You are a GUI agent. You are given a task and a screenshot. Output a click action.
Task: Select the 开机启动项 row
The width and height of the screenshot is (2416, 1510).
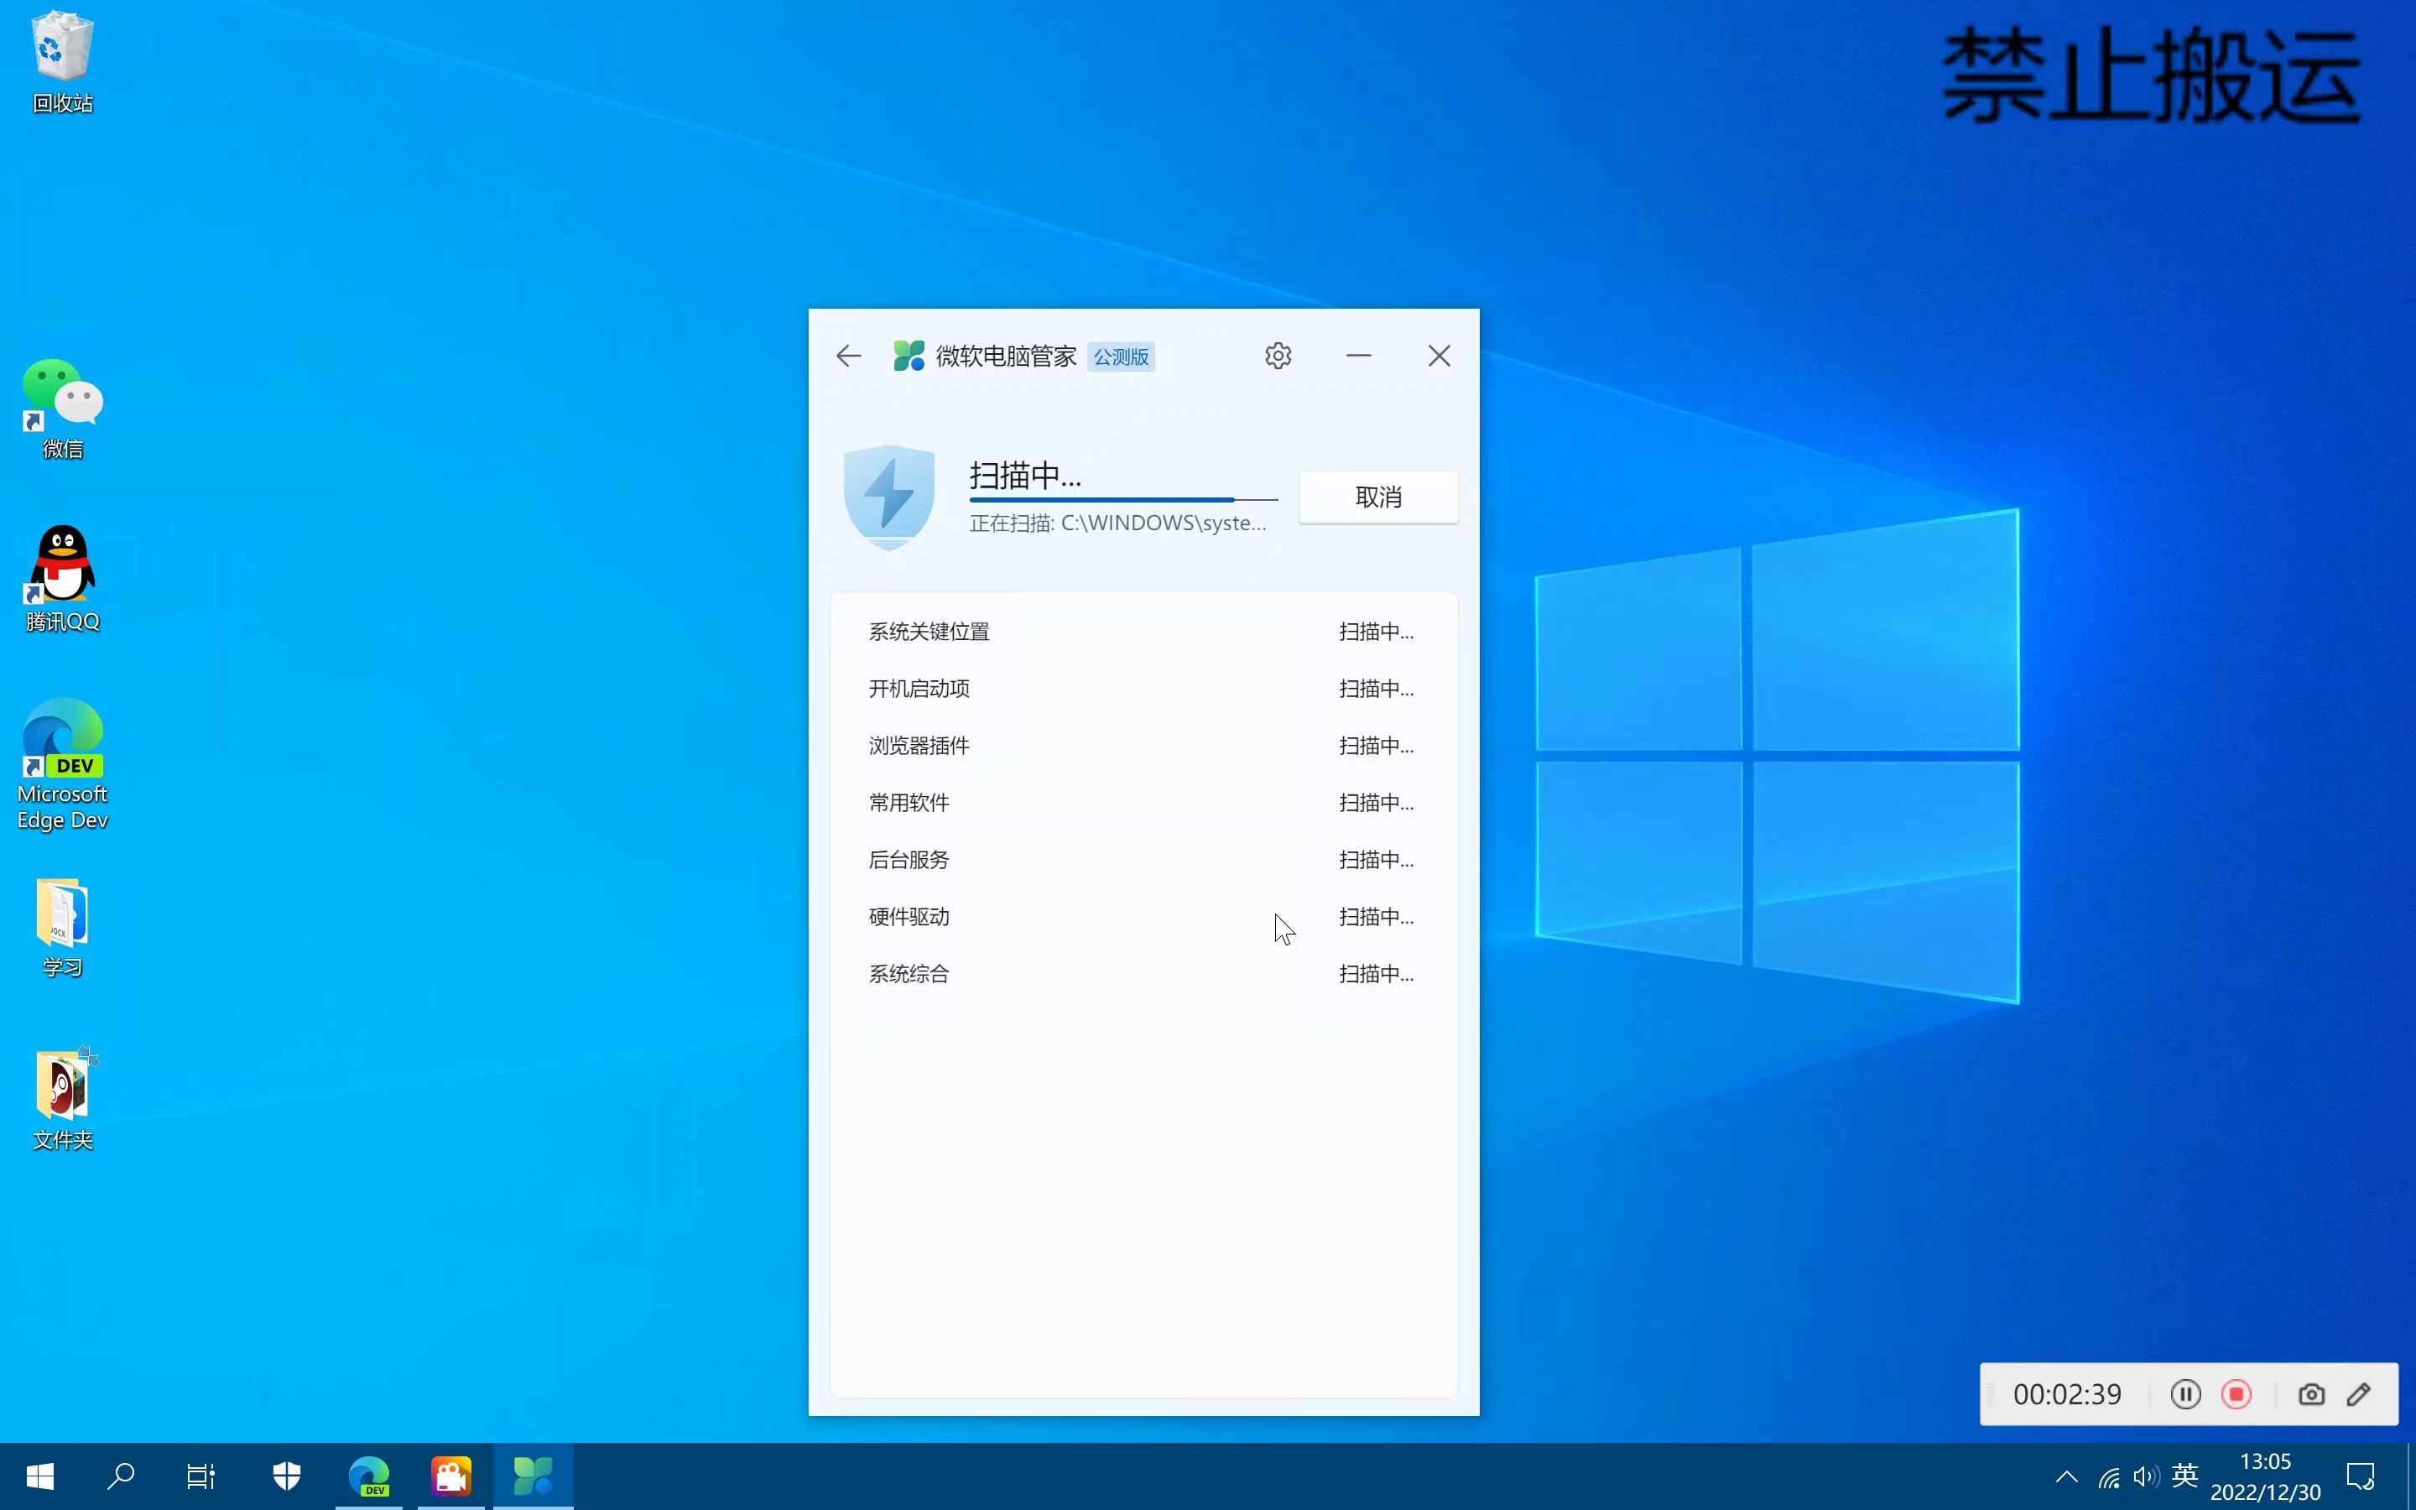1144,689
